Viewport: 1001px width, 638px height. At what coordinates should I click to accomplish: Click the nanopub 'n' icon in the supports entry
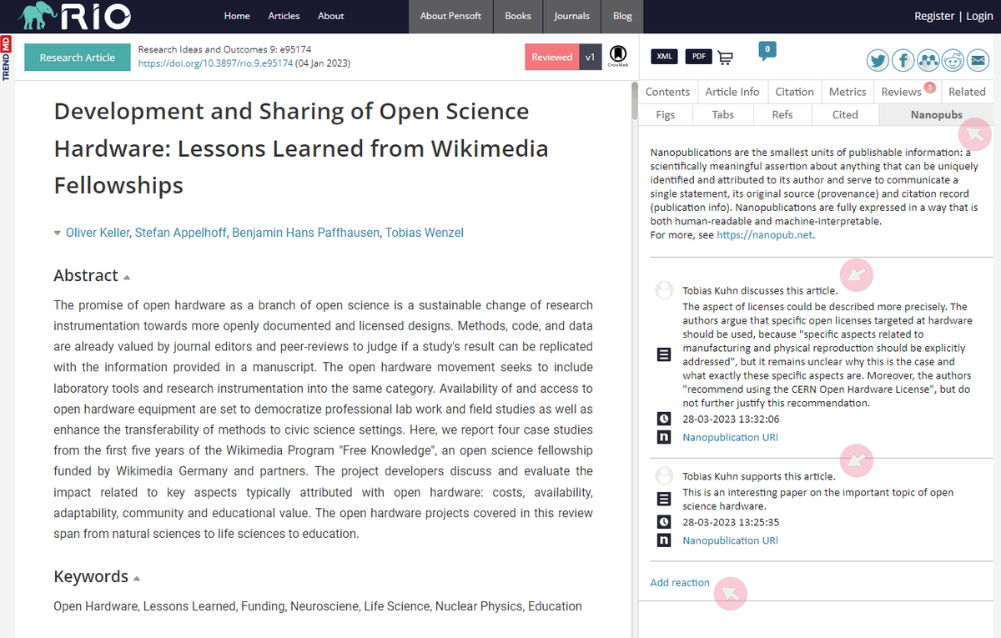664,540
